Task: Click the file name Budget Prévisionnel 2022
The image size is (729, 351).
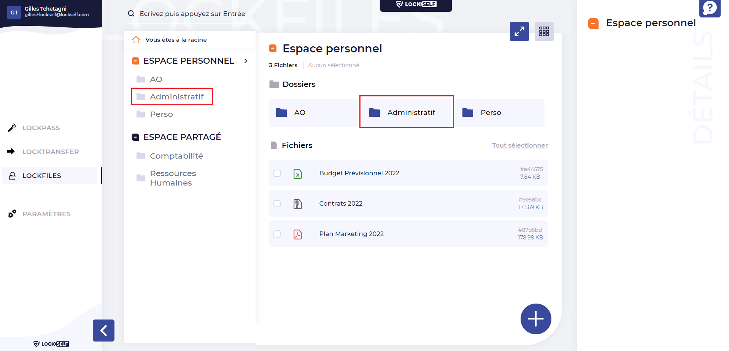Action: coord(359,173)
